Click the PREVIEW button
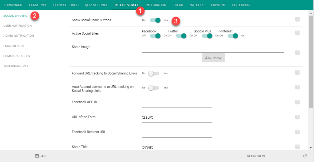Image resolution: width=314 pixels, height=162 pixels. point(256,156)
